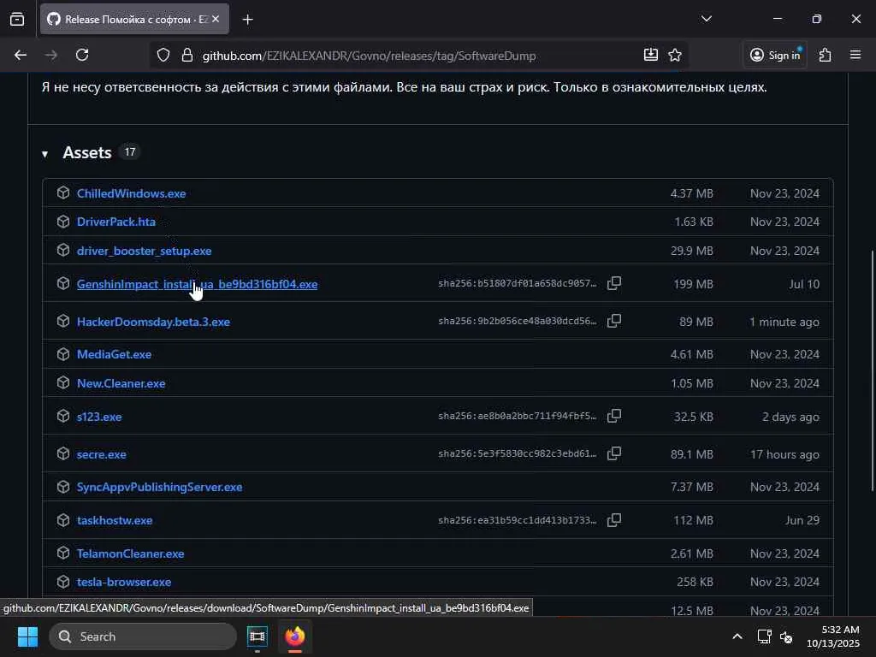
Task: Open the SyncAppvPublishingServer.exe link
Action: pyautogui.click(x=160, y=487)
